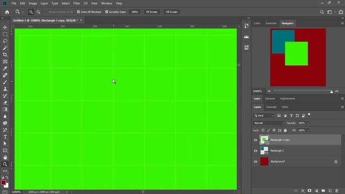Go to the Home screen

pyautogui.click(x=7, y=12)
